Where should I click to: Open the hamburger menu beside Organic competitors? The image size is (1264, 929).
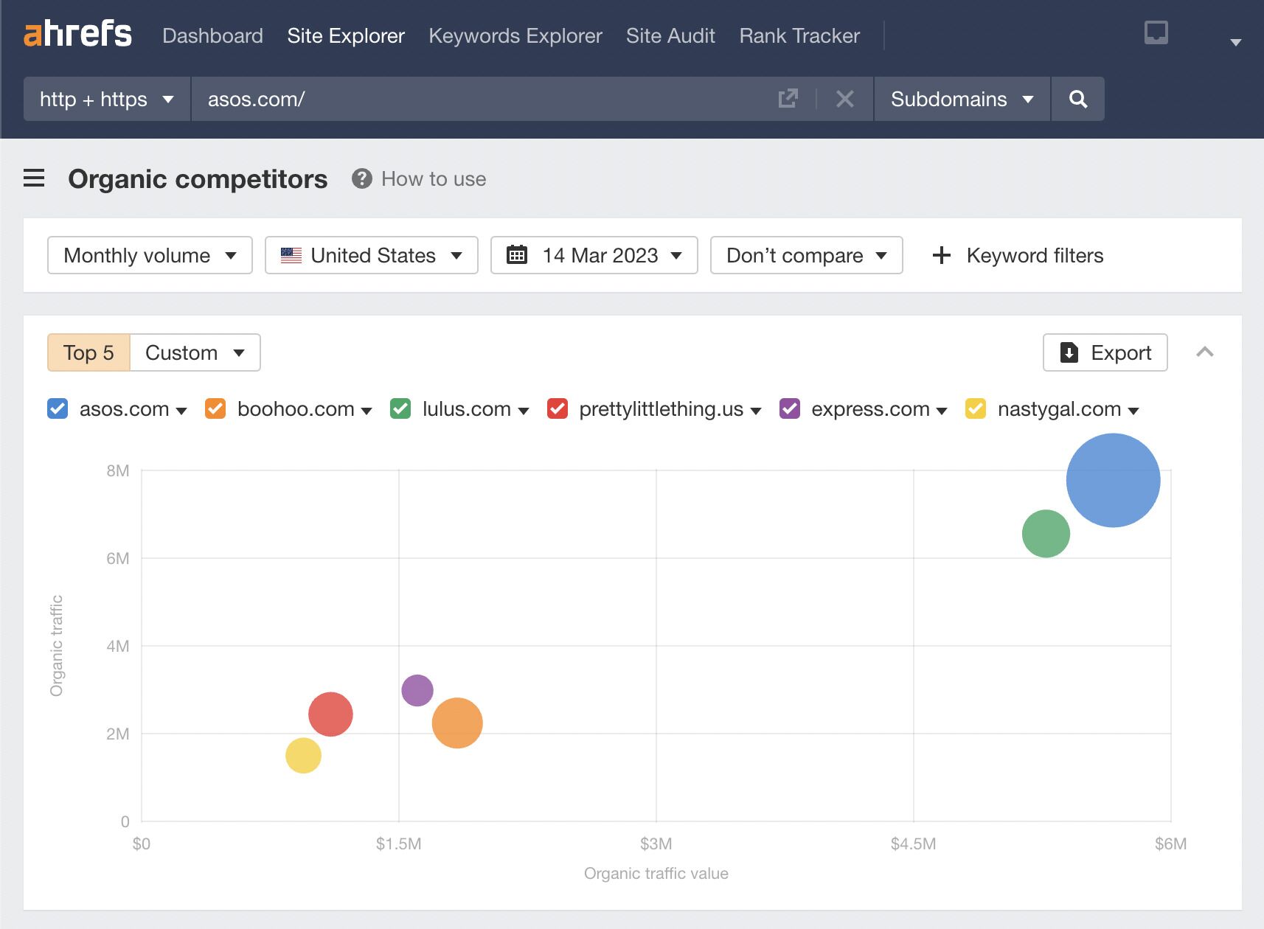[x=34, y=178]
